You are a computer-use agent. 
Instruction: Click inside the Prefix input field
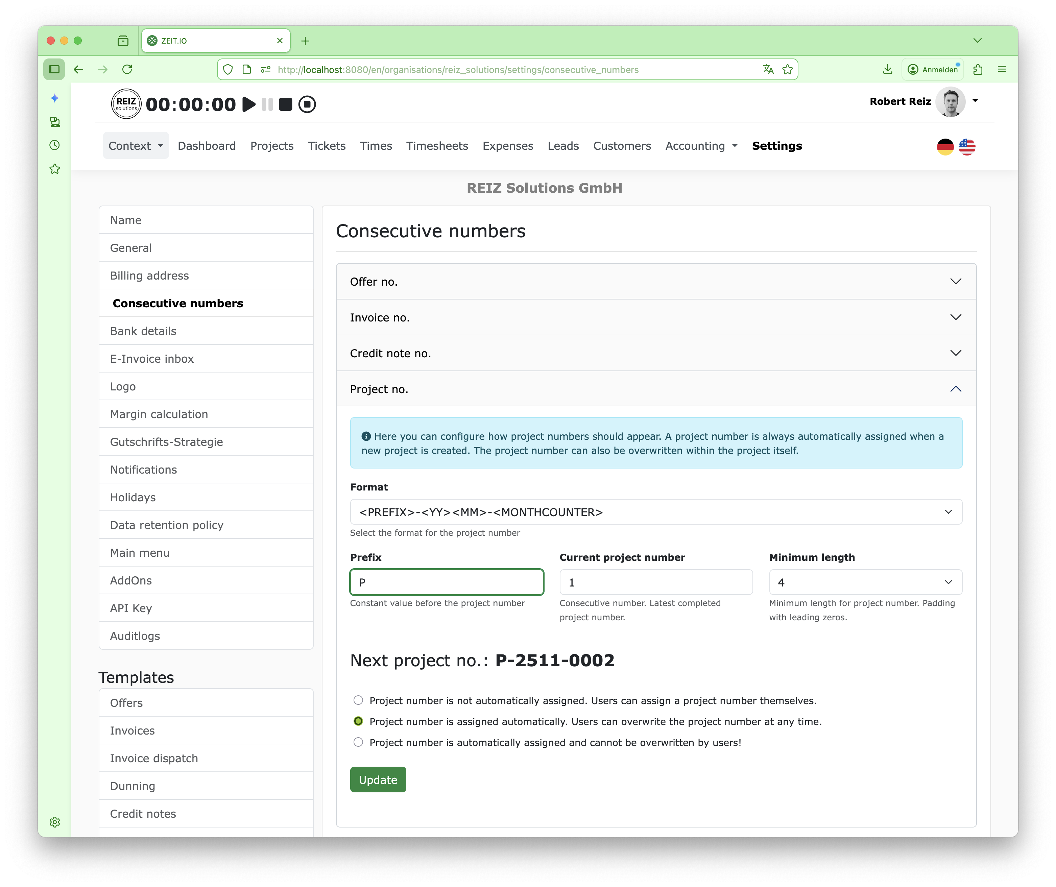pos(446,582)
